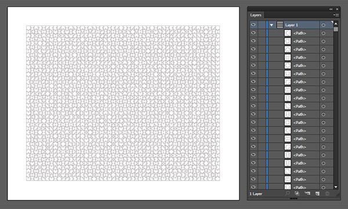Select the third <Path> row name
348x209 pixels.
click(299, 49)
